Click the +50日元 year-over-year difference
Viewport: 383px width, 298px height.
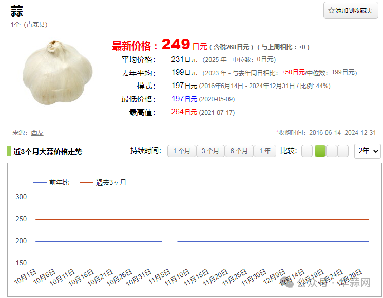point(293,72)
